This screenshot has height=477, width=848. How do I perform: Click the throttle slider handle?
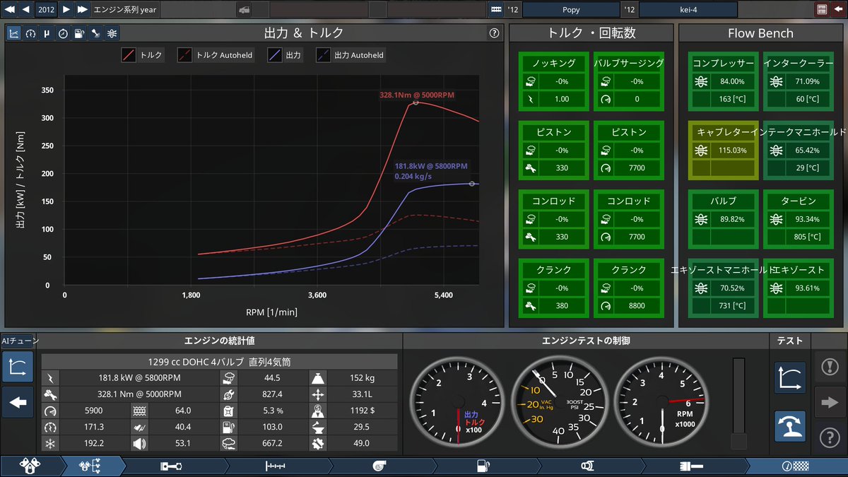click(738, 442)
